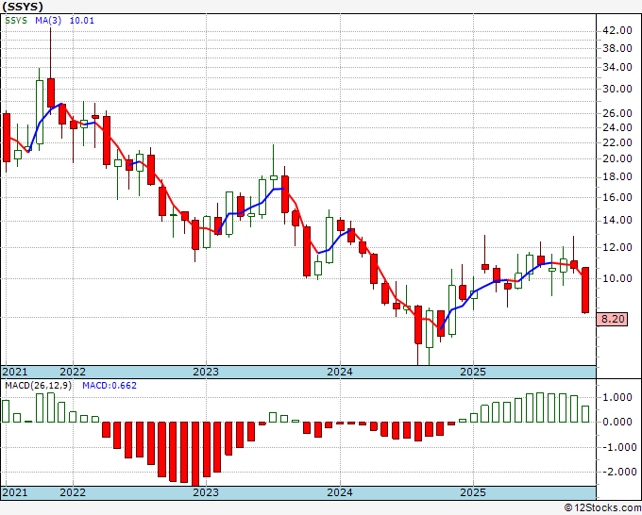Click the 42.00 price axis label
The image size is (642, 515).
click(616, 30)
